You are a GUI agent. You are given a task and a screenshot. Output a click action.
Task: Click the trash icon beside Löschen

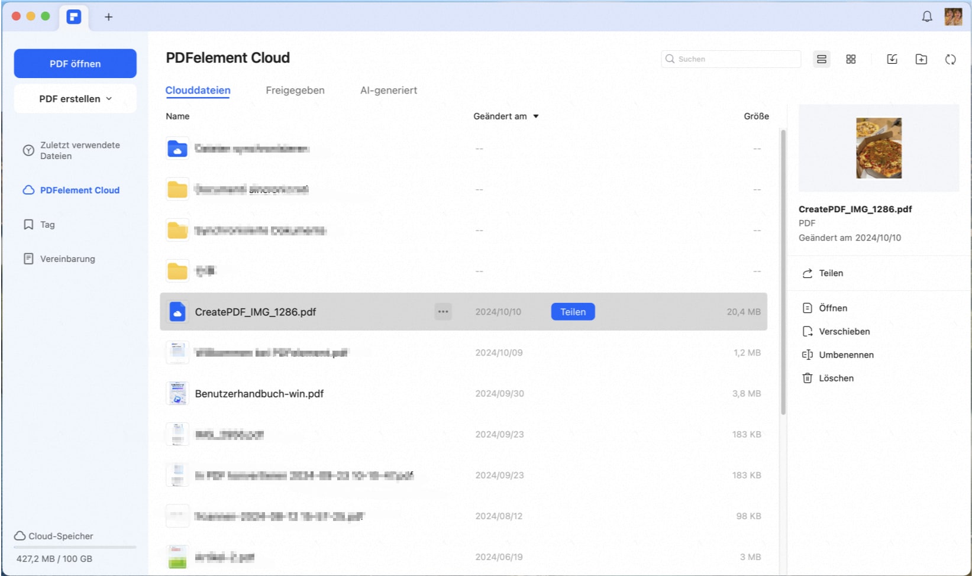(808, 378)
